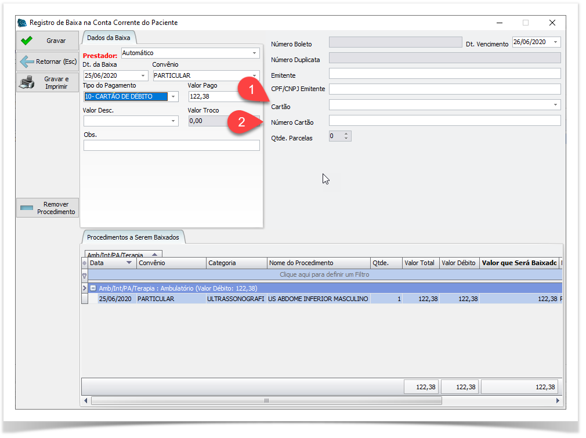Click the horizontal scrollbar of the grid

tap(266, 400)
